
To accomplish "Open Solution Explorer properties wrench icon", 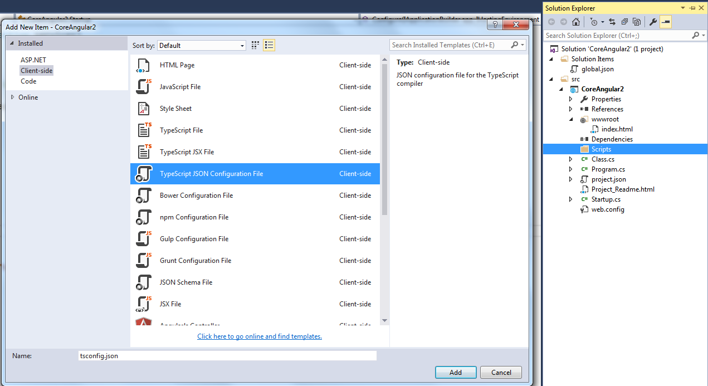I will coord(653,21).
